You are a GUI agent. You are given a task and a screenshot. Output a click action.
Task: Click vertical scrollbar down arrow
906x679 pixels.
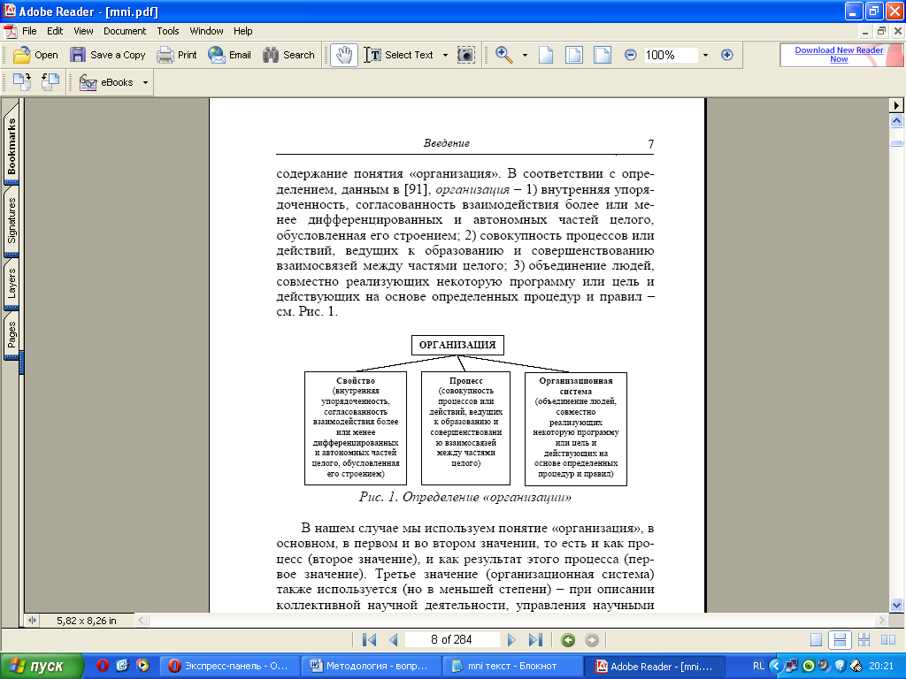[x=897, y=605]
